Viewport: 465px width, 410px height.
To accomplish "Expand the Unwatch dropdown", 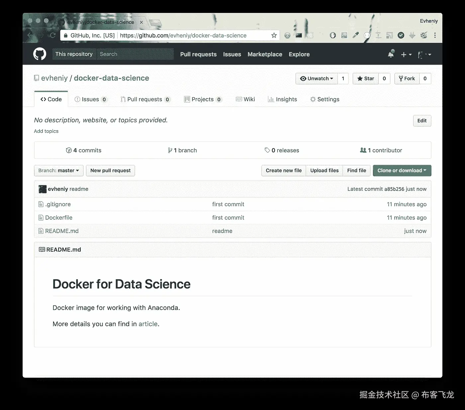I will click(x=317, y=79).
